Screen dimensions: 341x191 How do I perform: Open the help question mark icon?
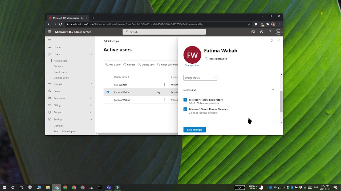click(x=270, y=32)
